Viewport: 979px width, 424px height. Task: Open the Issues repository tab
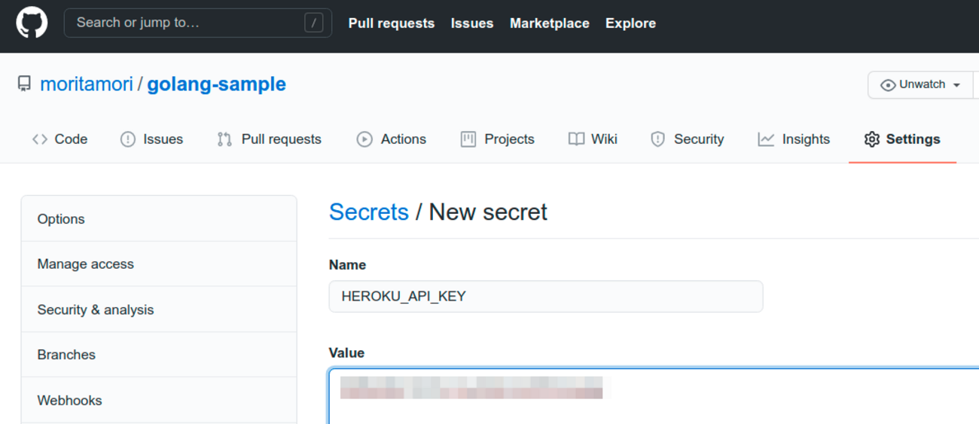(163, 139)
